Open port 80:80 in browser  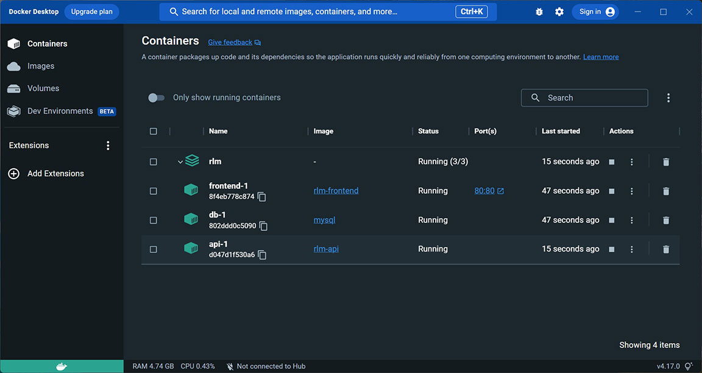pos(489,191)
